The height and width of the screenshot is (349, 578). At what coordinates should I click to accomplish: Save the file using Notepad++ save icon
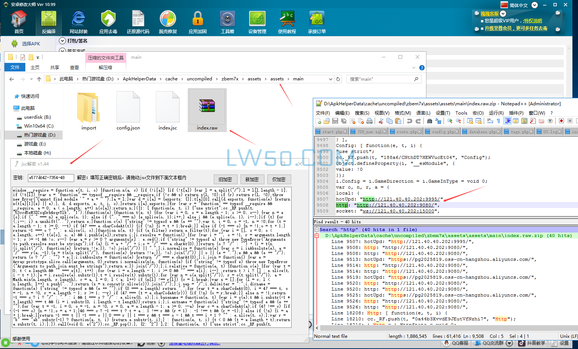(335, 122)
